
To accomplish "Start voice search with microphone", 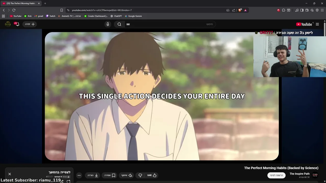I will (108, 24).
